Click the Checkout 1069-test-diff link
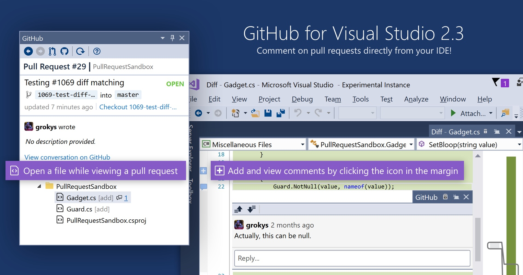Image resolution: width=523 pixels, height=275 pixels. (138, 107)
